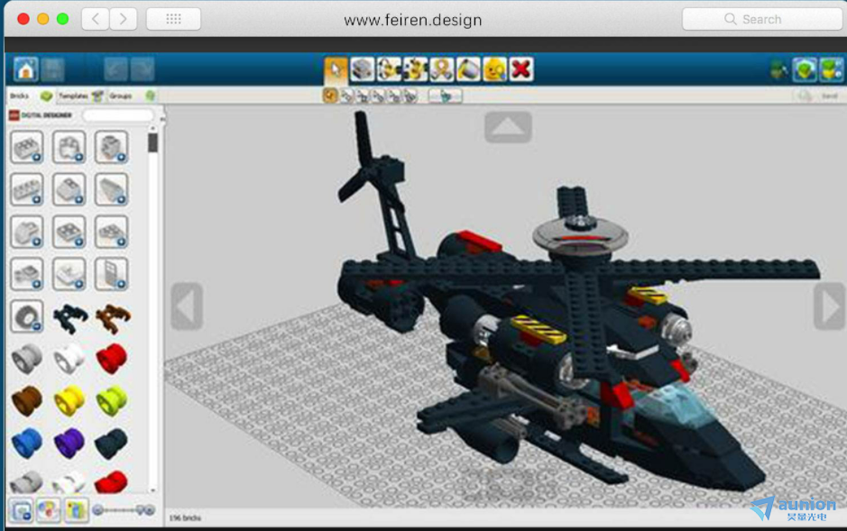Pick the grey wheel hub
The width and height of the screenshot is (847, 531).
coord(26,359)
